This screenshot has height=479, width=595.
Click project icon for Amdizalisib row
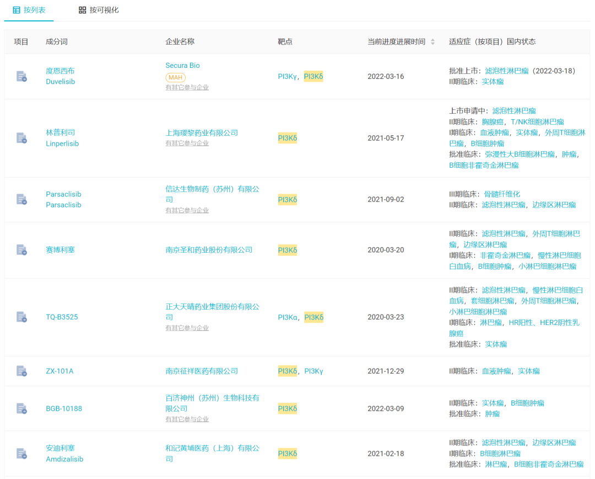(21, 454)
